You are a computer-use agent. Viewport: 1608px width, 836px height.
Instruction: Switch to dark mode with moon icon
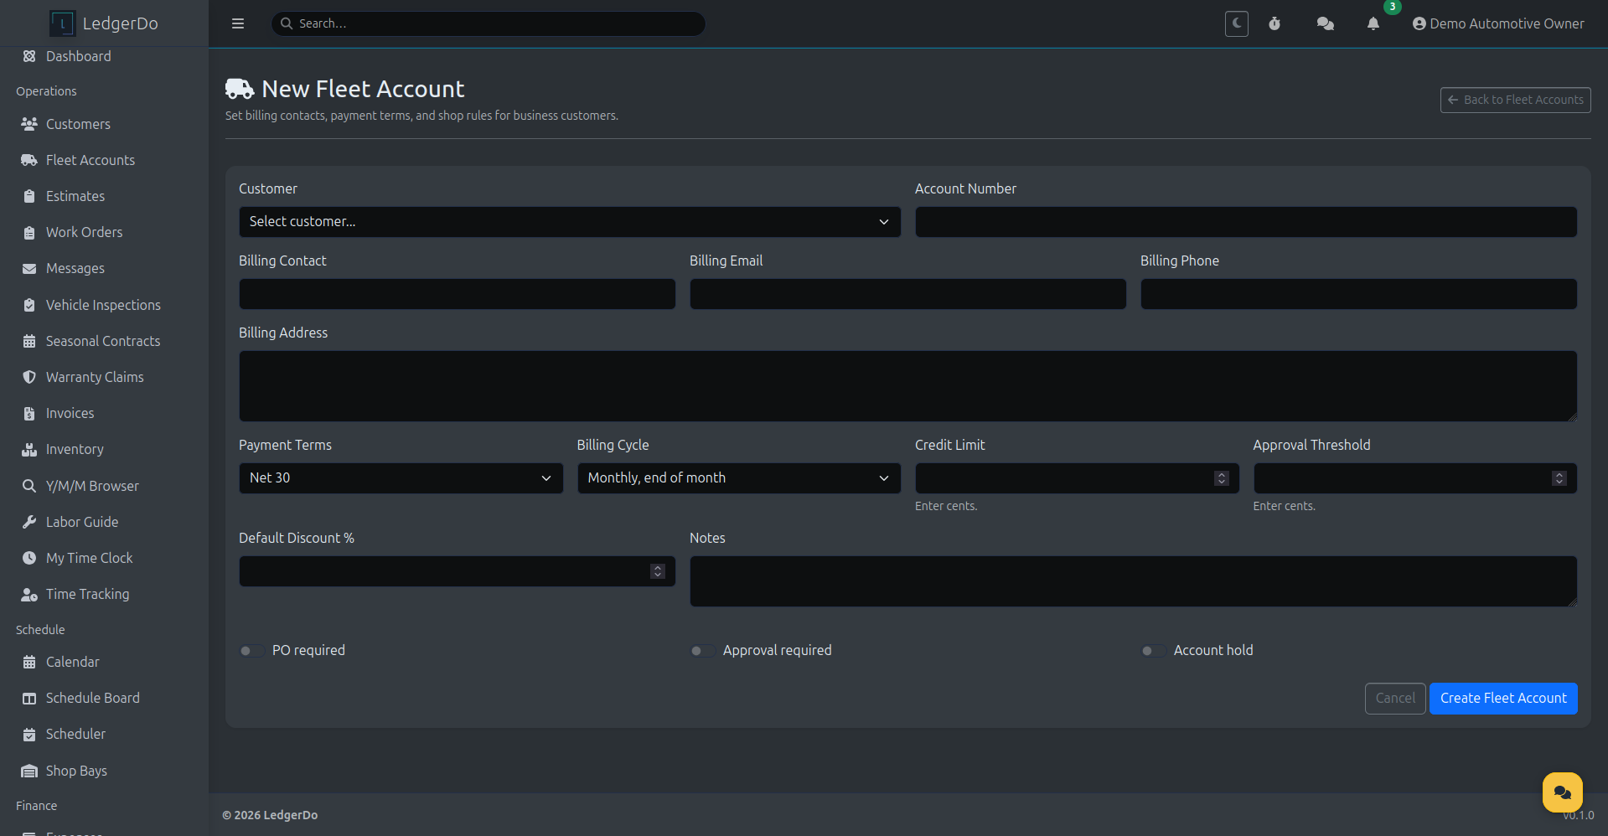click(x=1236, y=23)
